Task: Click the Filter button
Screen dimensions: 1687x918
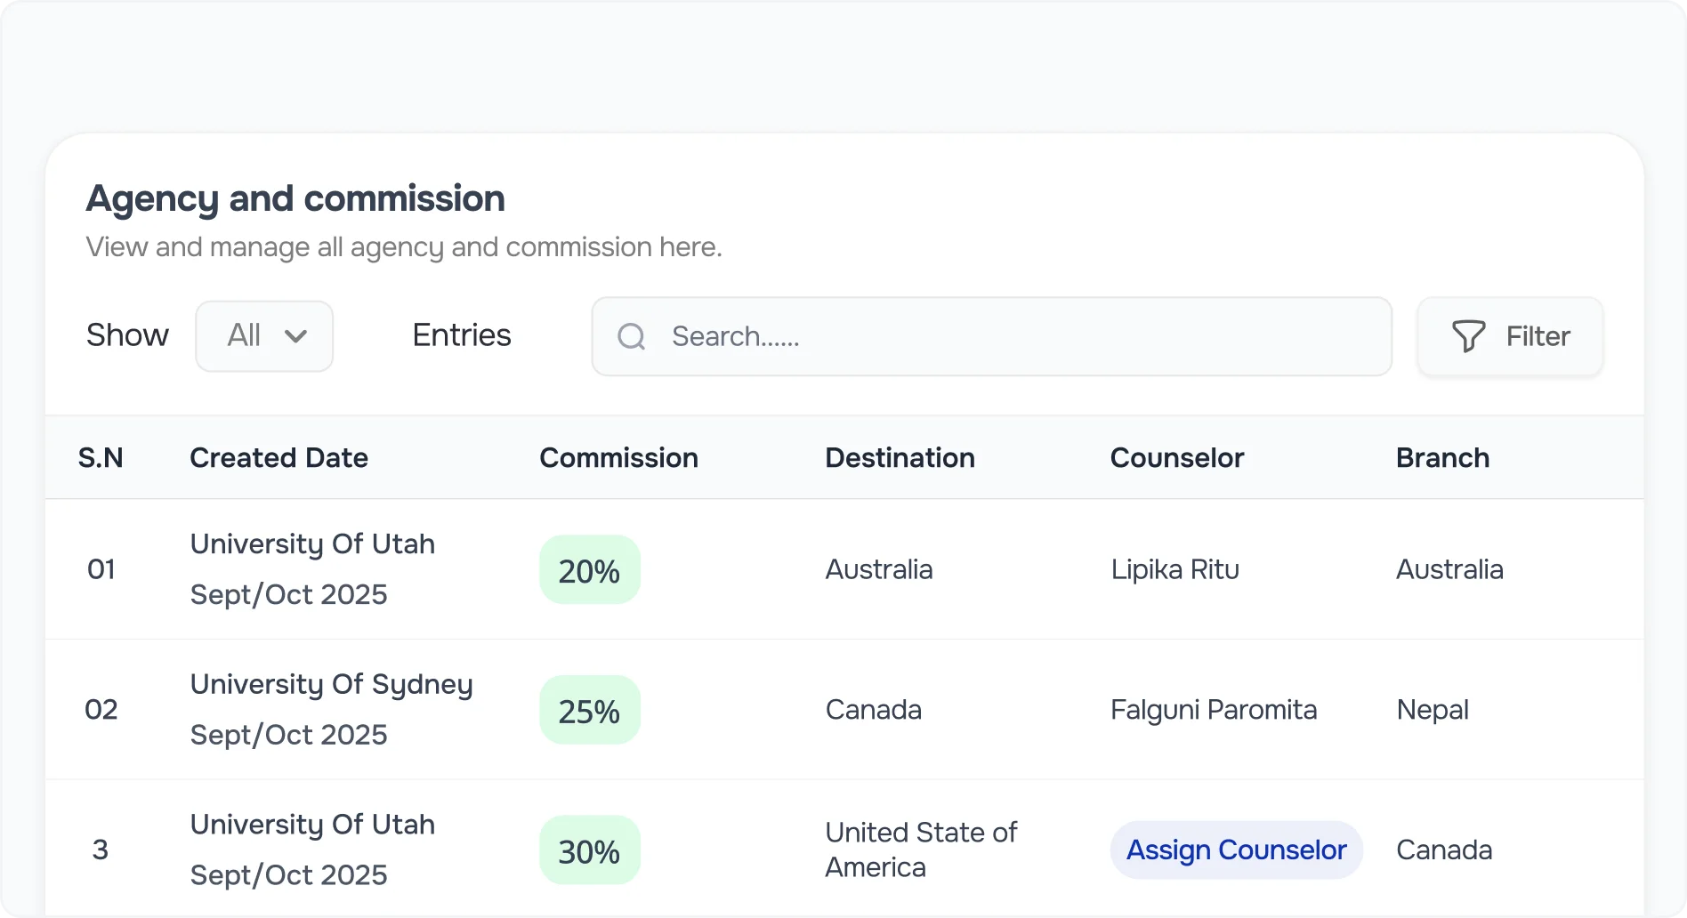Action: (x=1509, y=336)
